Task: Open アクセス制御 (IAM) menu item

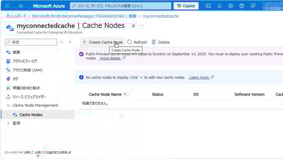Action: pos(28,70)
